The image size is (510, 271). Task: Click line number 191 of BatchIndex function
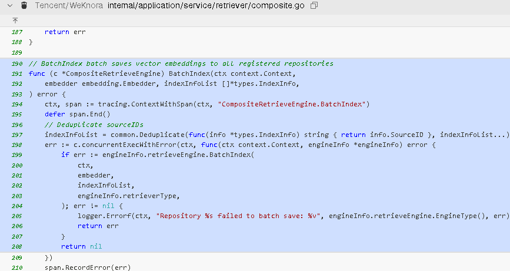tap(16, 73)
